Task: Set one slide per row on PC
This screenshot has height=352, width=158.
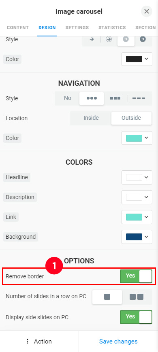Action: [x=107, y=297]
